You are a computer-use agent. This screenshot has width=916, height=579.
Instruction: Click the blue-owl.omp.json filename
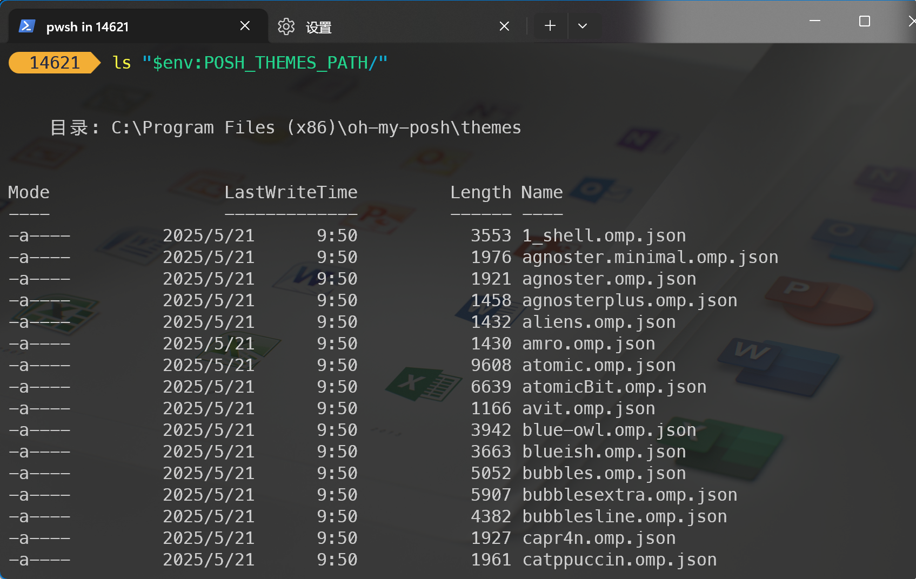pos(609,430)
